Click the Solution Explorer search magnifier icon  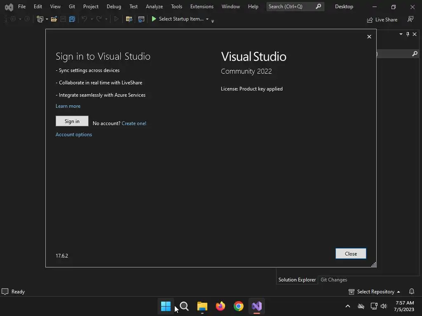(x=415, y=54)
